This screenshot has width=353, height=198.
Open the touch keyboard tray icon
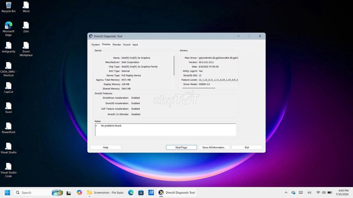coord(301,192)
